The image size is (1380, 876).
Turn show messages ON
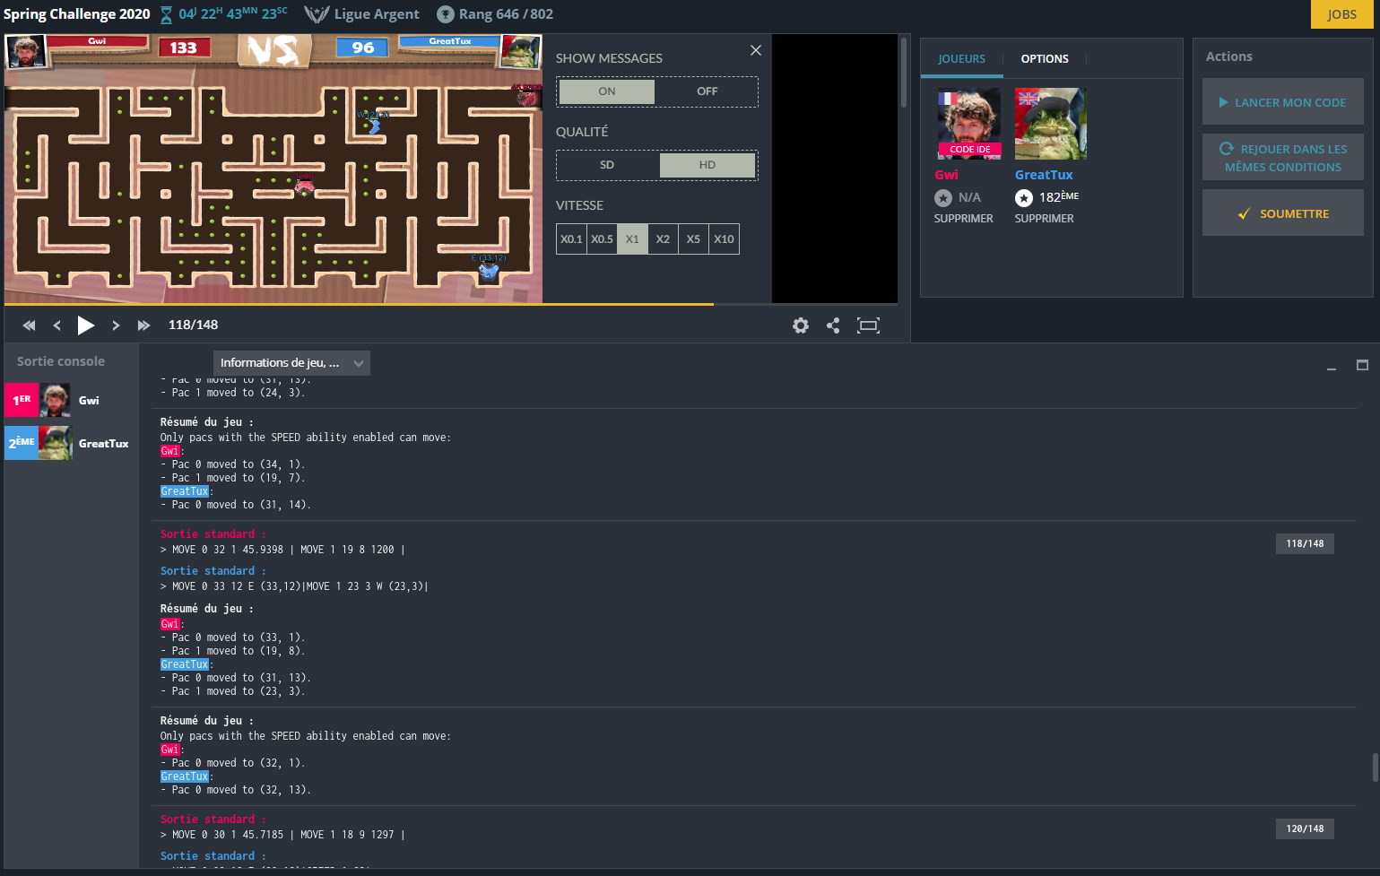607,91
